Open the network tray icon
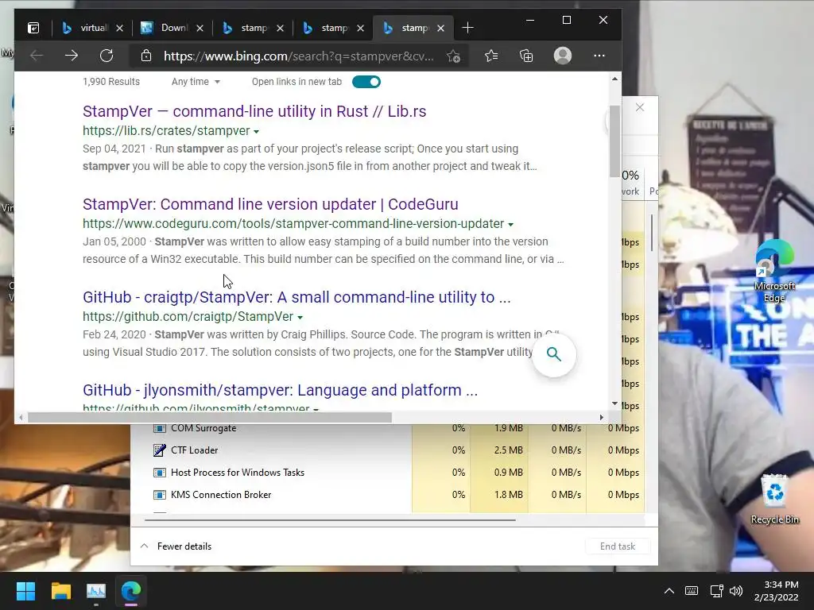Screen dimensions: 814x610 pyautogui.click(x=717, y=591)
